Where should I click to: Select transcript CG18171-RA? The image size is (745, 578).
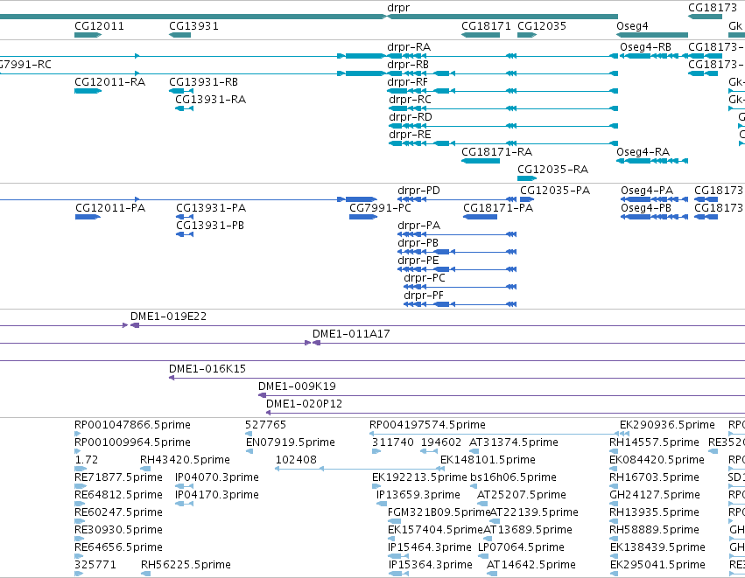click(496, 152)
